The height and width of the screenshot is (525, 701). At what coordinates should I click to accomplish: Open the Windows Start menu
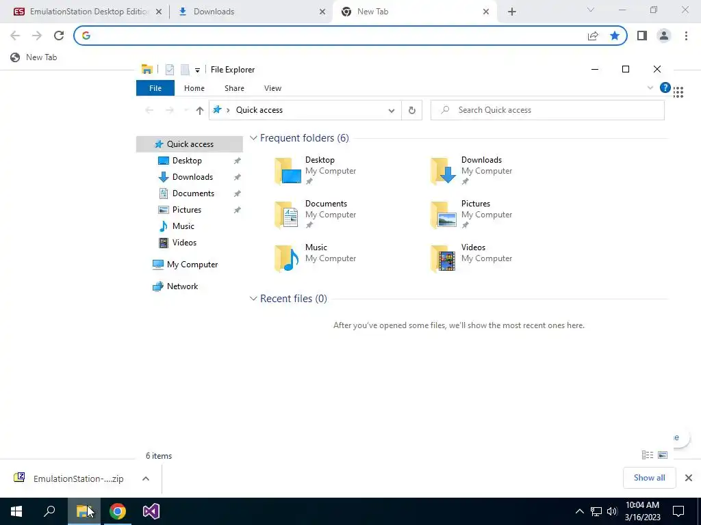pos(16,511)
